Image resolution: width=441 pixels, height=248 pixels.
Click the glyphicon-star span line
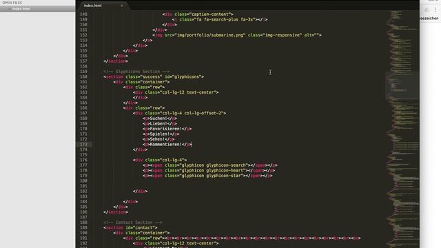click(x=207, y=176)
